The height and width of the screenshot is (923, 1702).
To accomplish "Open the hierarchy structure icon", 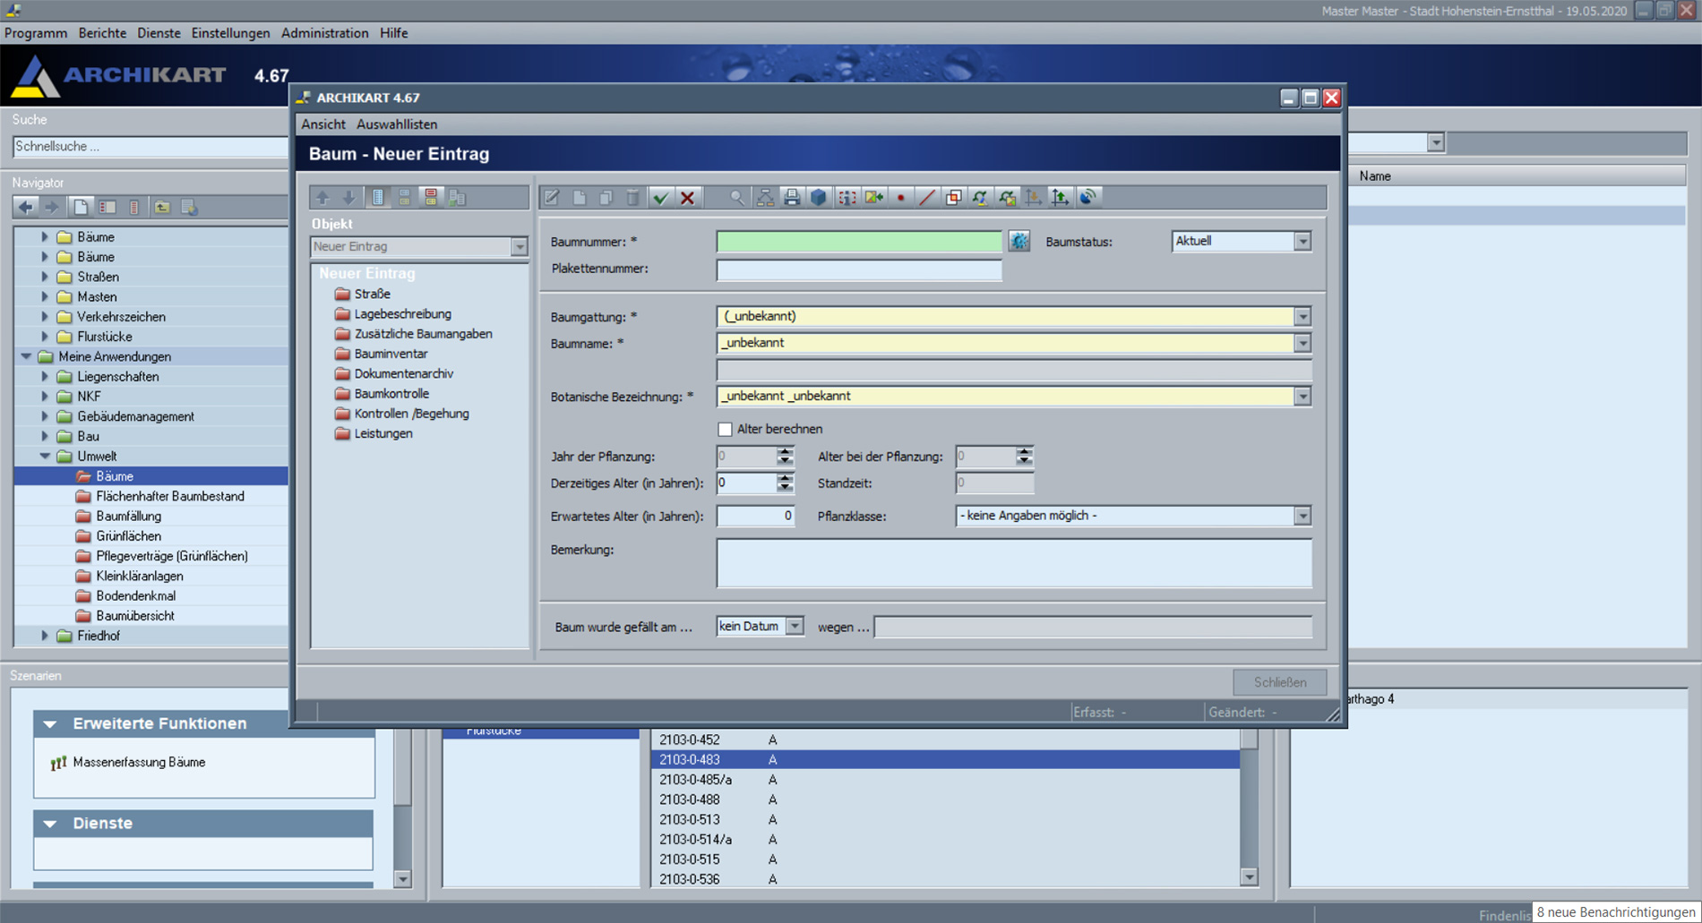I will pyautogui.click(x=765, y=198).
